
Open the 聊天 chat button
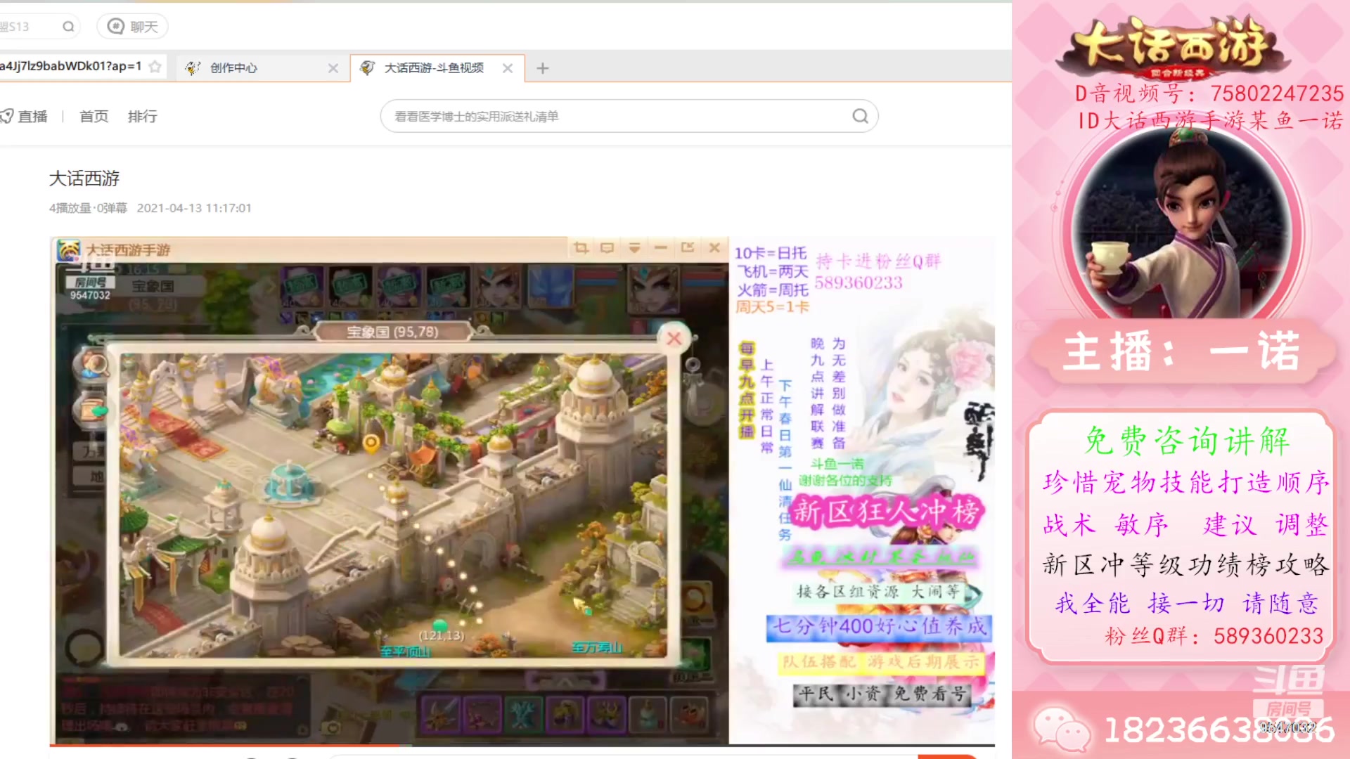[x=132, y=27]
